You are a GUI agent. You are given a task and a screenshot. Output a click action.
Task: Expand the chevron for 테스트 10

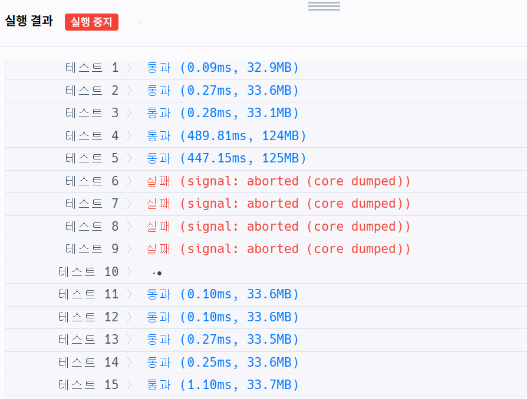tap(129, 272)
